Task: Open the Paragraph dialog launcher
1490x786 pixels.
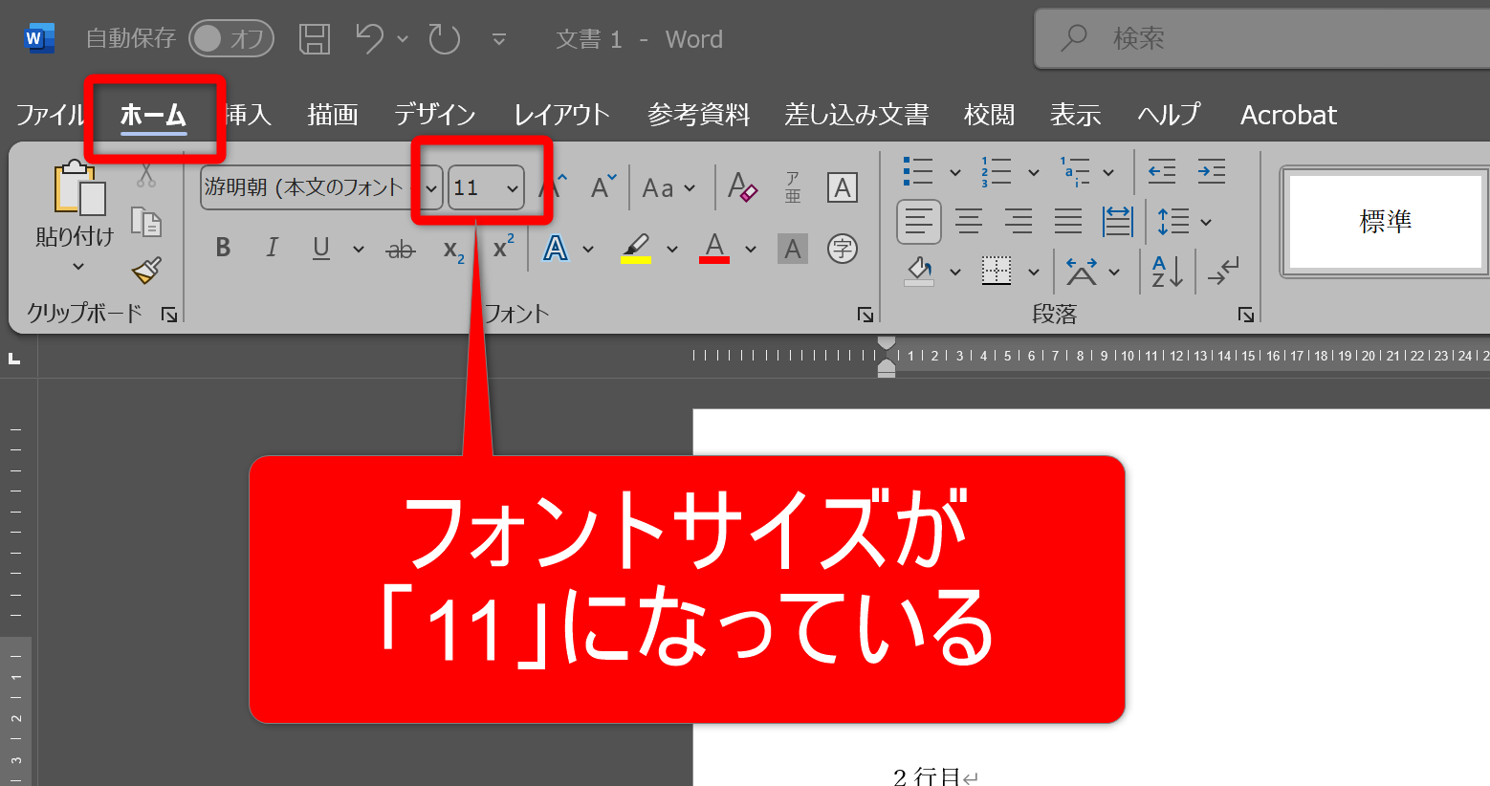Action: point(1245,315)
